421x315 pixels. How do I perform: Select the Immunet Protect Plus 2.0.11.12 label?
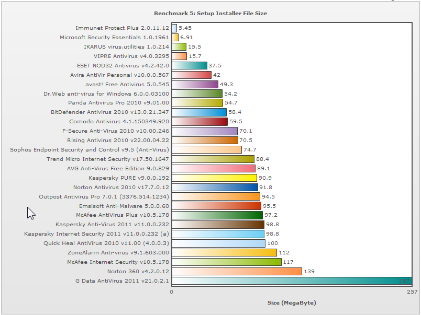[122, 28]
